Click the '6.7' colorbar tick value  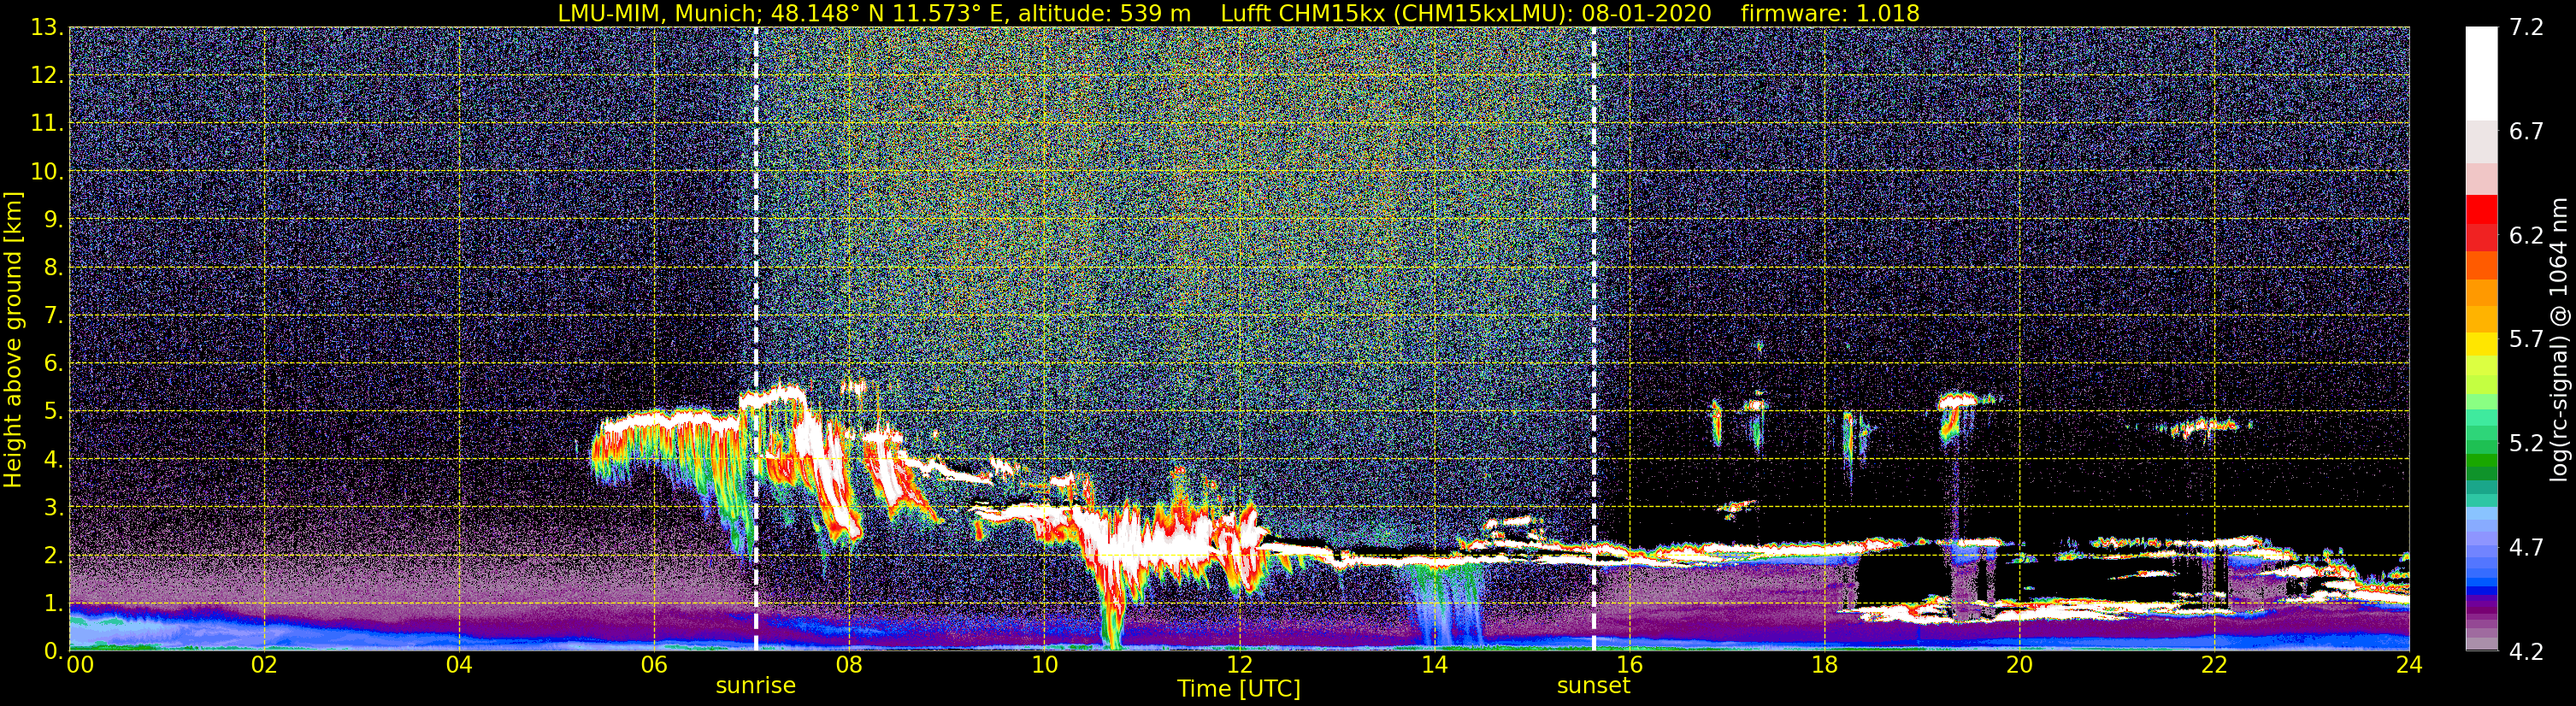(x=2526, y=132)
